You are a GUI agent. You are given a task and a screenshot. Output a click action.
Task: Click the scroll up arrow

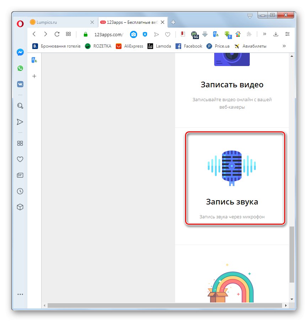pos(292,56)
